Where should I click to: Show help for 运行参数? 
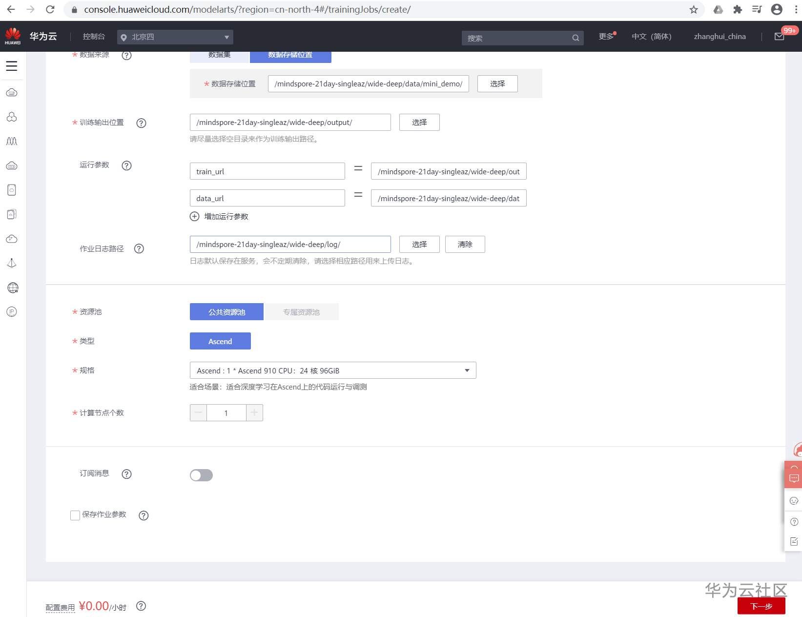pyautogui.click(x=126, y=165)
